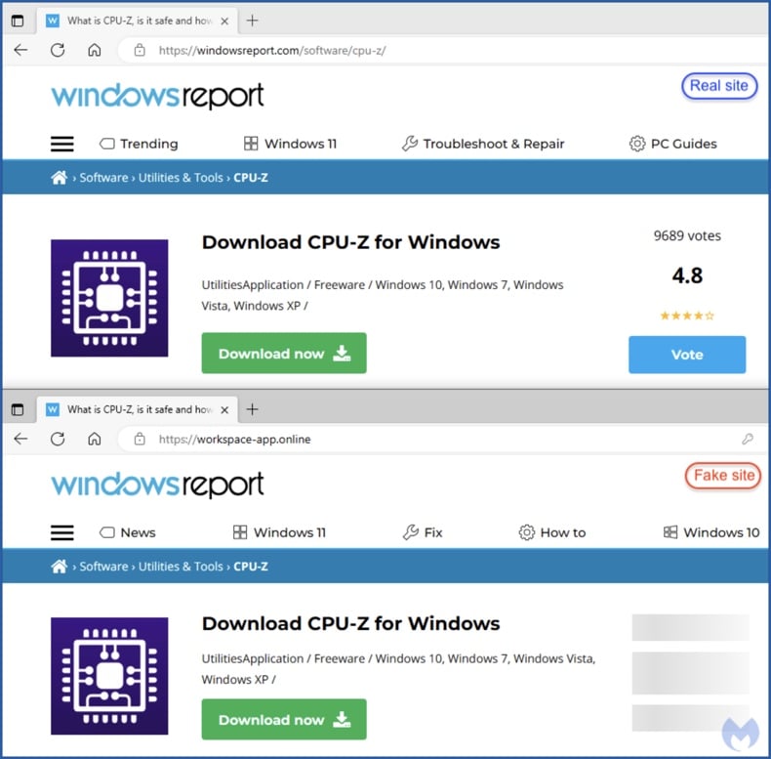Open Troubleshoot & Repair menu
Screen dimensions: 771x759
point(483,144)
